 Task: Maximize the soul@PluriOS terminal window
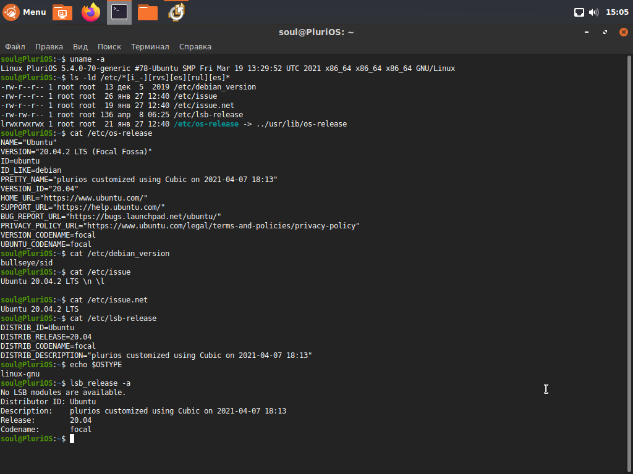[x=605, y=32]
